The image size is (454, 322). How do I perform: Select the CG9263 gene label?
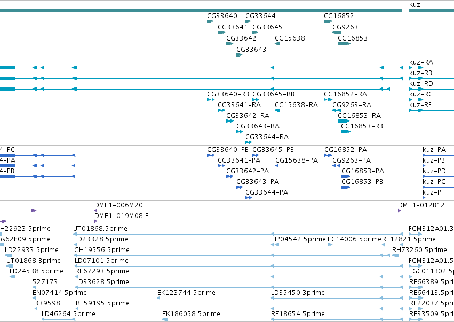coord(345,27)
